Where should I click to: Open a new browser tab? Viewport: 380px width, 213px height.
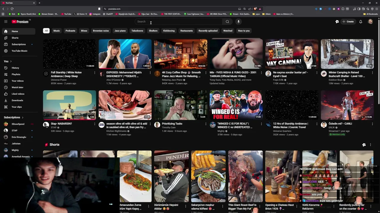tap(39, 3)
